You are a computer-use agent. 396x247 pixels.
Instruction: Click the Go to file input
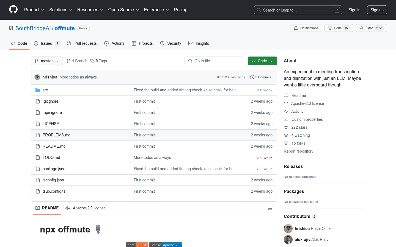(214, 61)
